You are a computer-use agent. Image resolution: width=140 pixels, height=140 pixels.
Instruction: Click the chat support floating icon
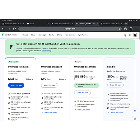click(135, 119)
